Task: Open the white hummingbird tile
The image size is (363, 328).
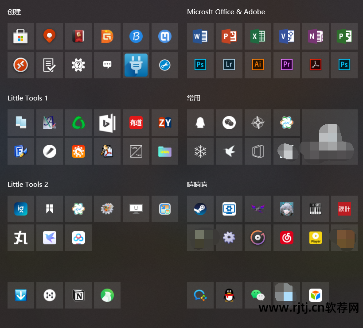Action: click(x=229, y=151)
